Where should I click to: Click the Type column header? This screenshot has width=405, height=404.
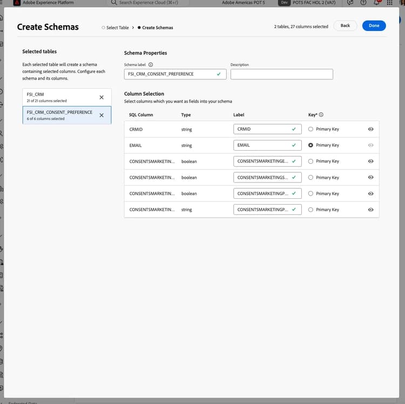(x=186, y=115)
